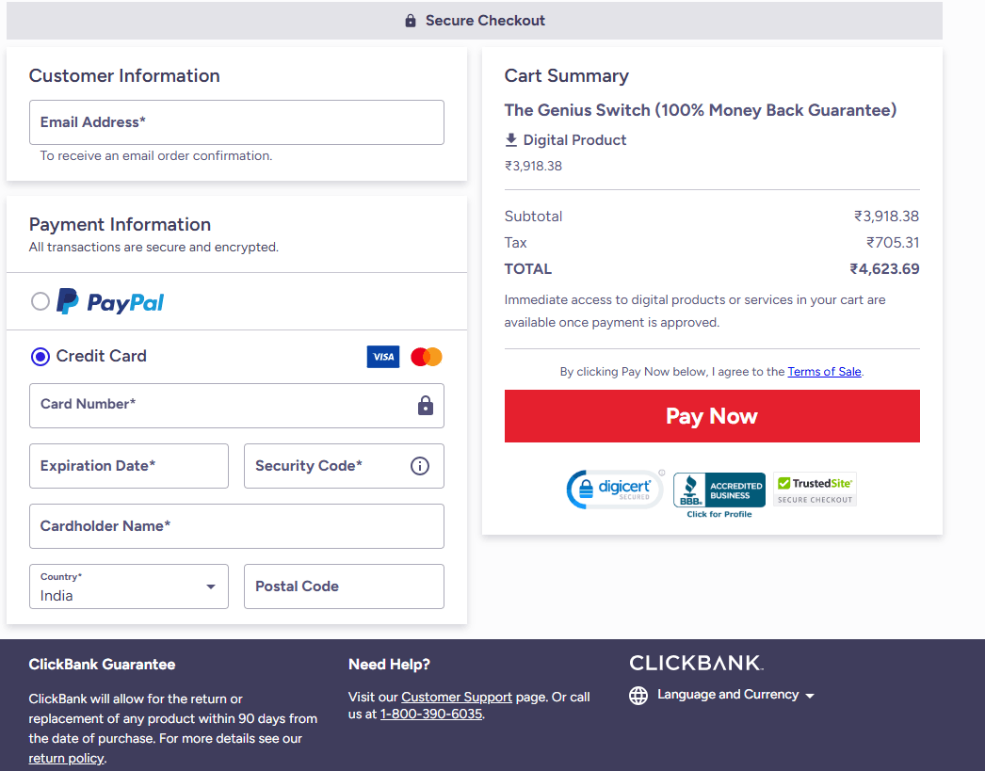Open the Terms of Sale link
Image resolution: width=985 pixels, height=771 pixels.
(824, 371)
